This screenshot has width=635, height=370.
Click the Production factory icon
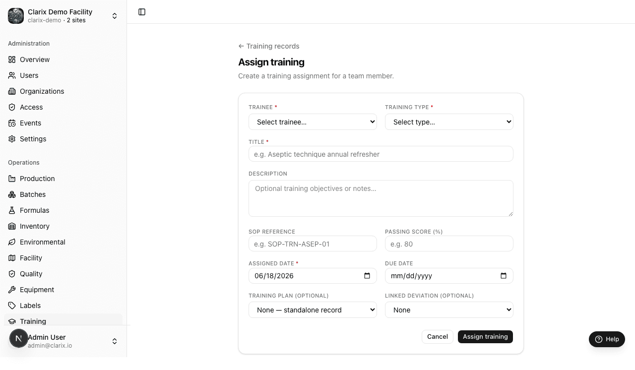pyautogui.click(x=12, y=179)
